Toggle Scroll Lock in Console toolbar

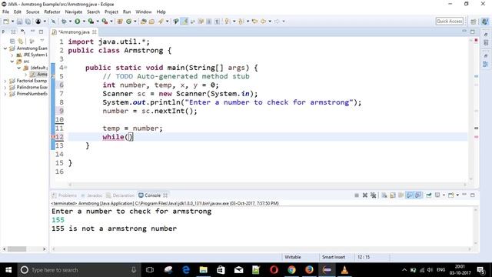[393, 195]
